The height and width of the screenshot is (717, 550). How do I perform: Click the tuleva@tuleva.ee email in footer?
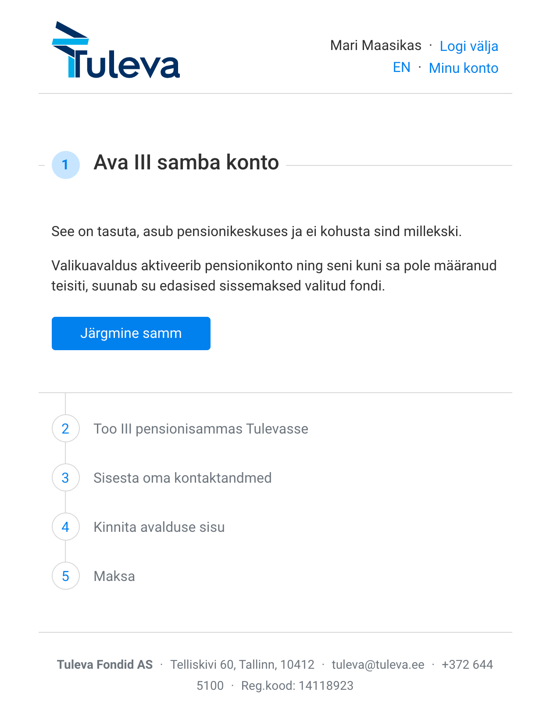pyautogui.click(x=378, y=665)
